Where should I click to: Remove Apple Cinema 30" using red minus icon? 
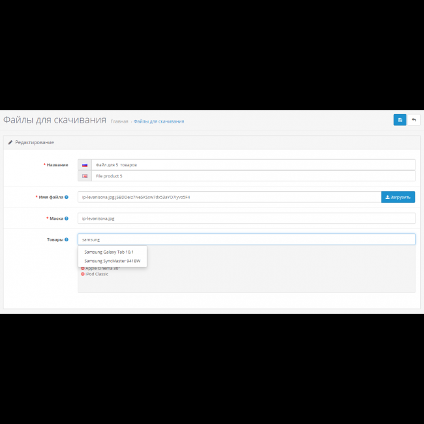[x=83, y=268]
